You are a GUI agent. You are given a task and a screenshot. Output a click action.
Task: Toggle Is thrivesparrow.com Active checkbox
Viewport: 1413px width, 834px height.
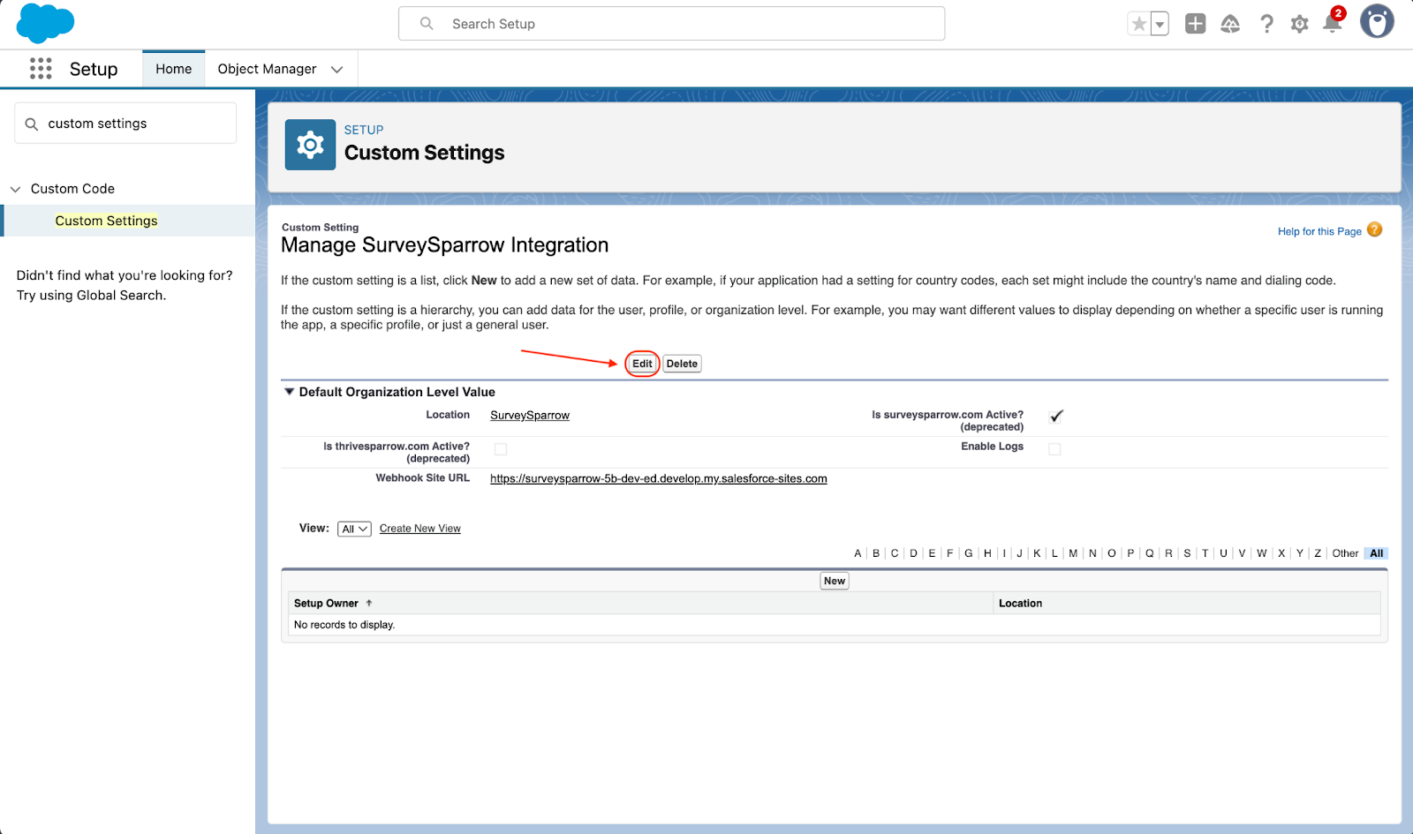pos(501,449)
